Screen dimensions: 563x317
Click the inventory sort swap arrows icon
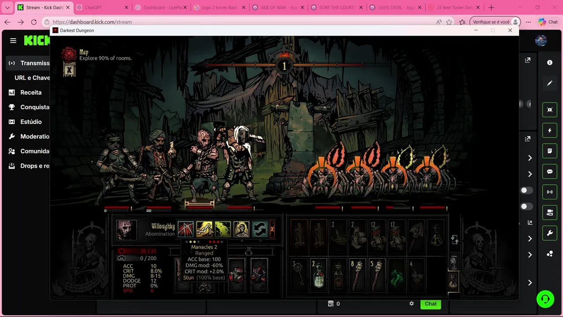[455, 240]
